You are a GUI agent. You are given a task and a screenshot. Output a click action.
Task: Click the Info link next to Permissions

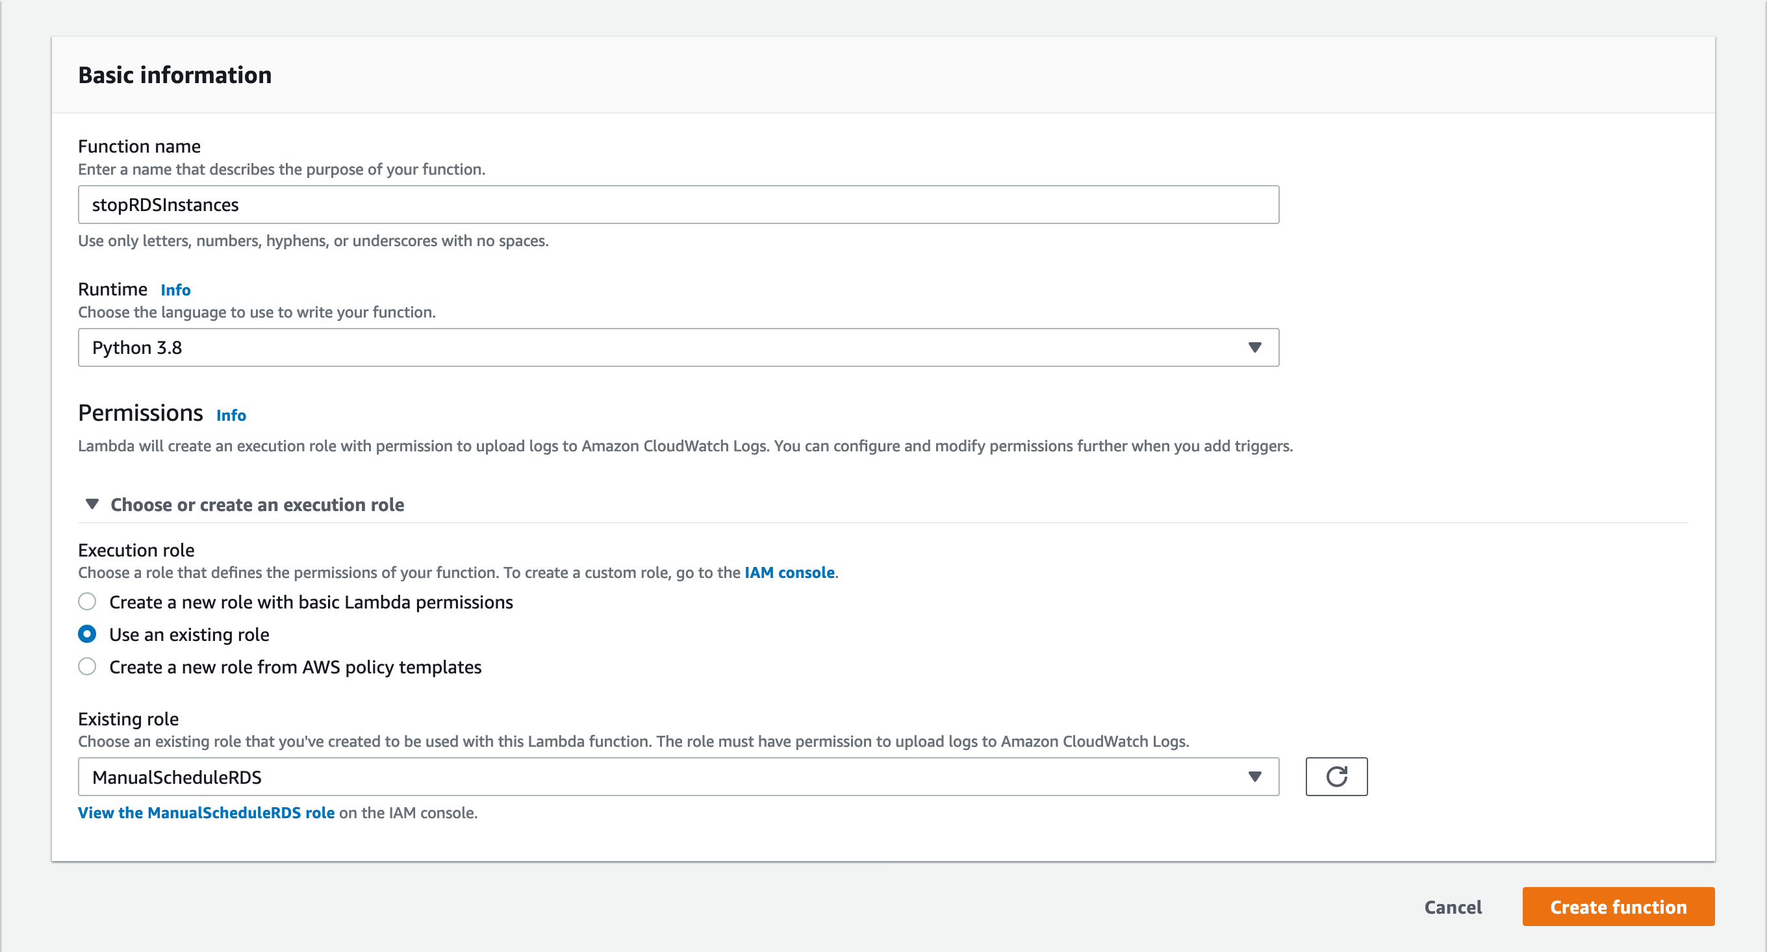231,416
